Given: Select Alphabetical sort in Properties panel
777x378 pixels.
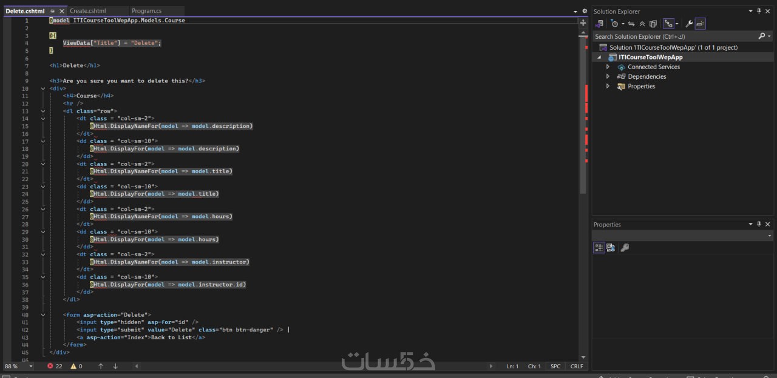Looking at the screenshot, I should coord(611,247).
